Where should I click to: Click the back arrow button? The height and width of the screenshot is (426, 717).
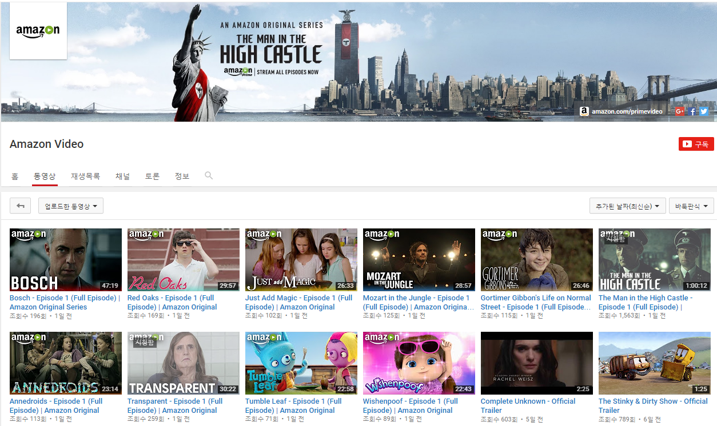coord(21,206)
